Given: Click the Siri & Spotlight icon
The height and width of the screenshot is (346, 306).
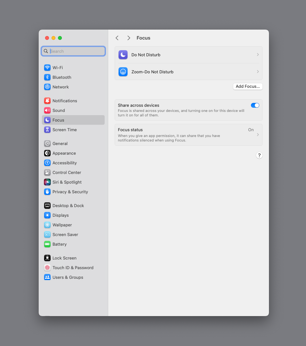Looking at the screenshot, I should click(x=47, y=182).
